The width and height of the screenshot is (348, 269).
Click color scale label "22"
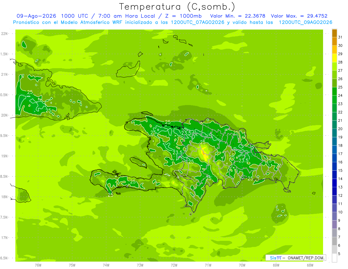pos(340,112)
